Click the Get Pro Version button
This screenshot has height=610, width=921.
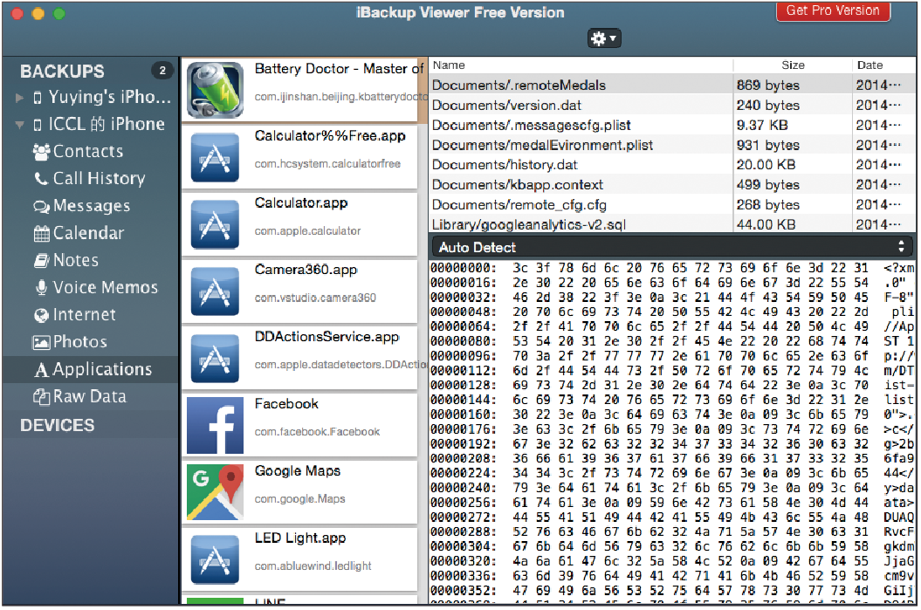833,10
